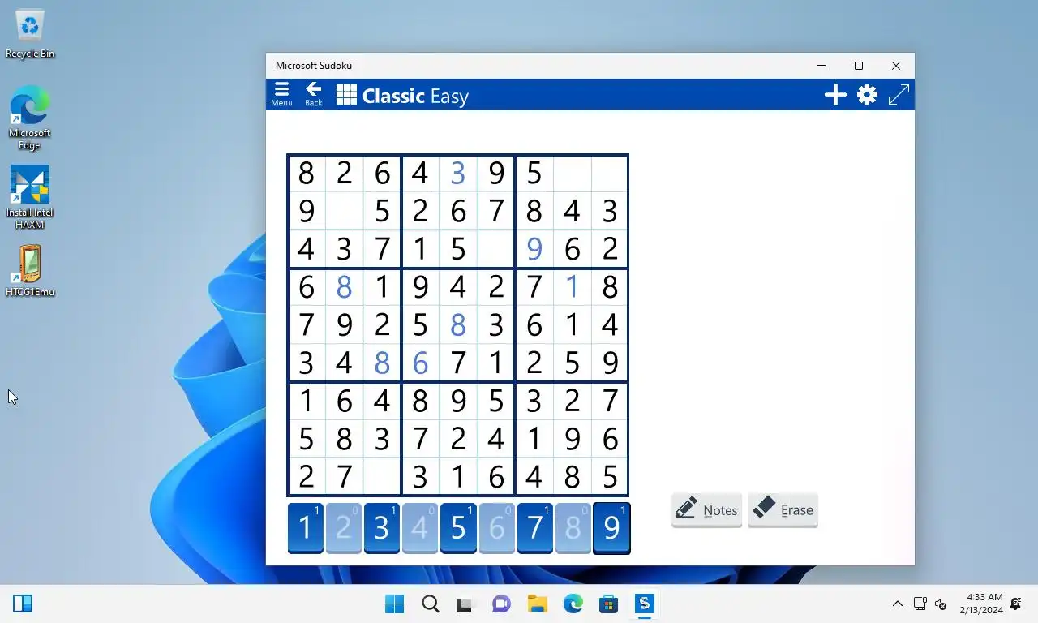Select number 9 on the number pad
This screenshot has height=623, width=1038.
click(611, 528)
